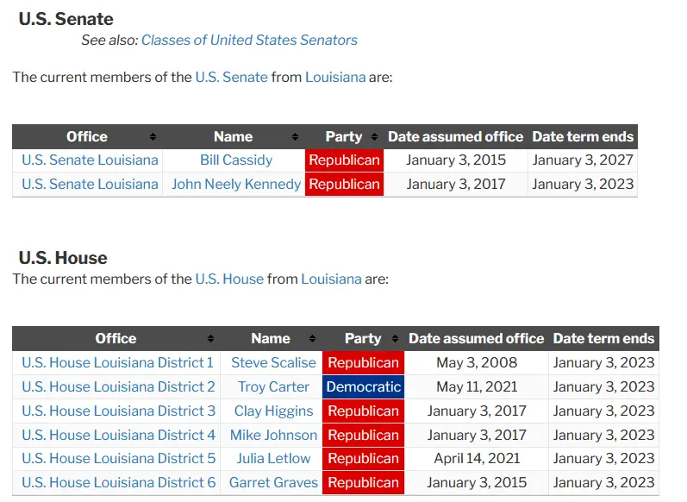The width and height of the screenshot is (687, 502).
Task: Open Classes of United States Senators link
Action: pyautogui.click(x=249, y=40)
